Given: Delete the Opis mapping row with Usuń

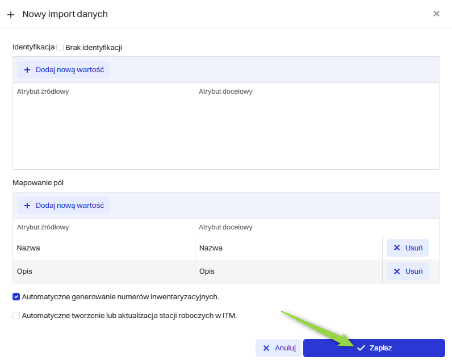Looking at the screenshot, I should [x=407, y=271].
